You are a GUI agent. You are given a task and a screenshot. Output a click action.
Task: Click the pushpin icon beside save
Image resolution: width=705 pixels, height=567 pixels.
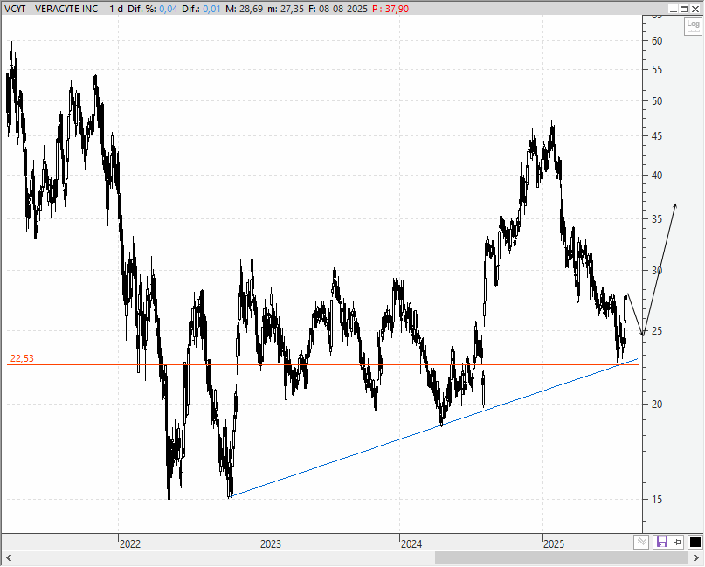click(x=677, y=542)
